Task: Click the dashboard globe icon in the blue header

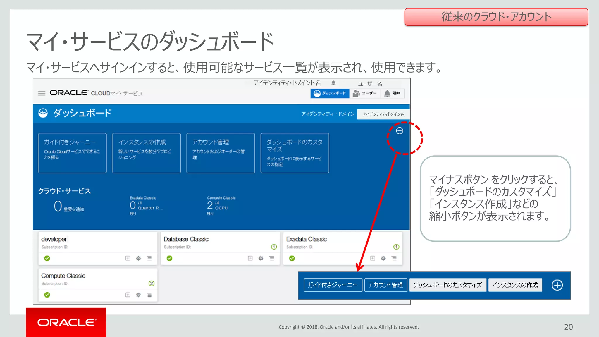Action: pyautogui.click(x=43, y=113)
